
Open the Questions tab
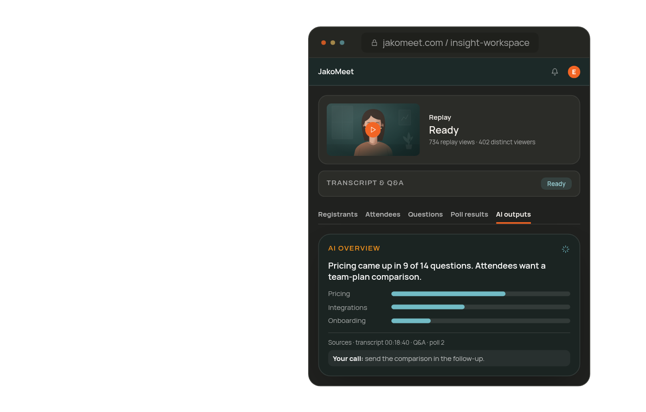tap(426, 214)
